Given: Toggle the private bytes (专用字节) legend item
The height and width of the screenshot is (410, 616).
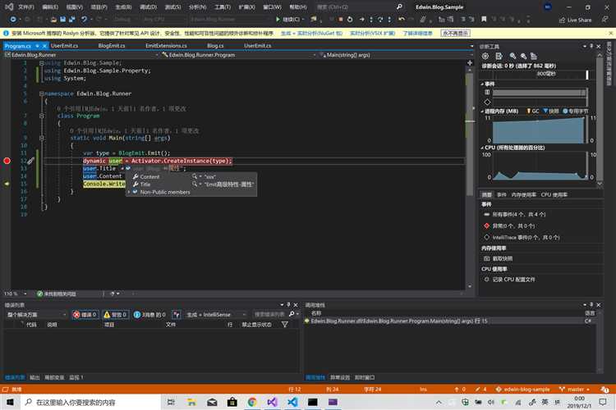Looking at the screenshot, I should tap(576, 111).
